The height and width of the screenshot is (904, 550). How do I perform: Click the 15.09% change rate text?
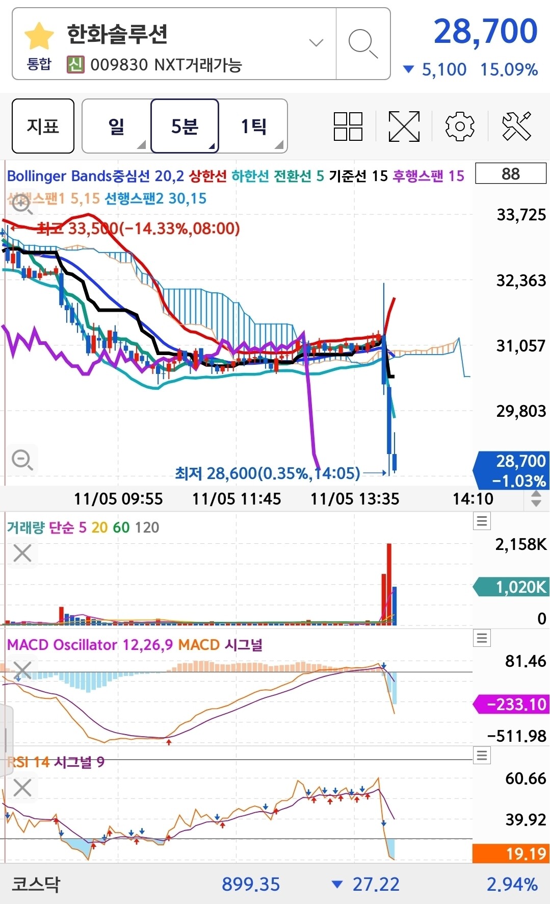(509, 69)
